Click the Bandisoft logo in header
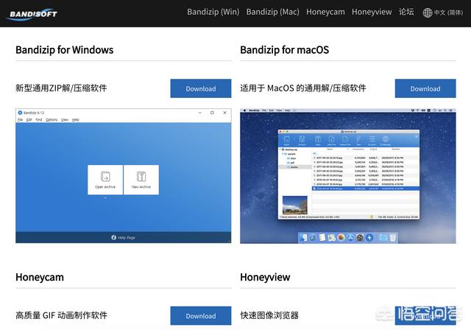471x330 pixels. pos(32,13)
